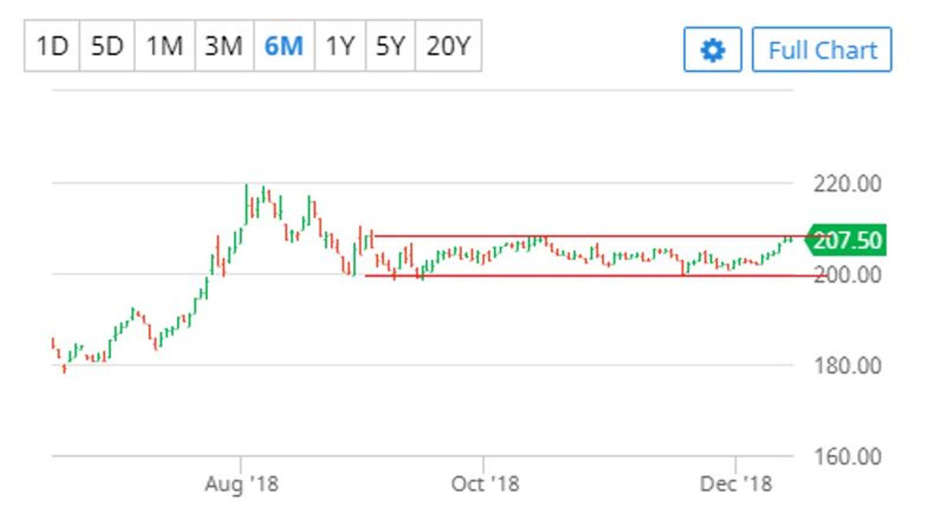Click the Dec '18 date marker
Viewport: 938px width, 531px height.
pyautogui.click(x=736, y=484)
